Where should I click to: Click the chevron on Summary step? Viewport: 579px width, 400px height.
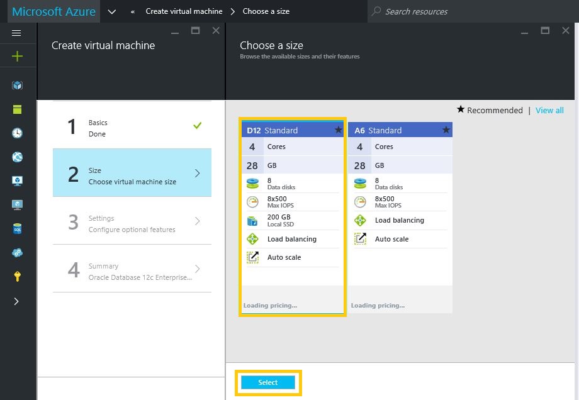197,269
